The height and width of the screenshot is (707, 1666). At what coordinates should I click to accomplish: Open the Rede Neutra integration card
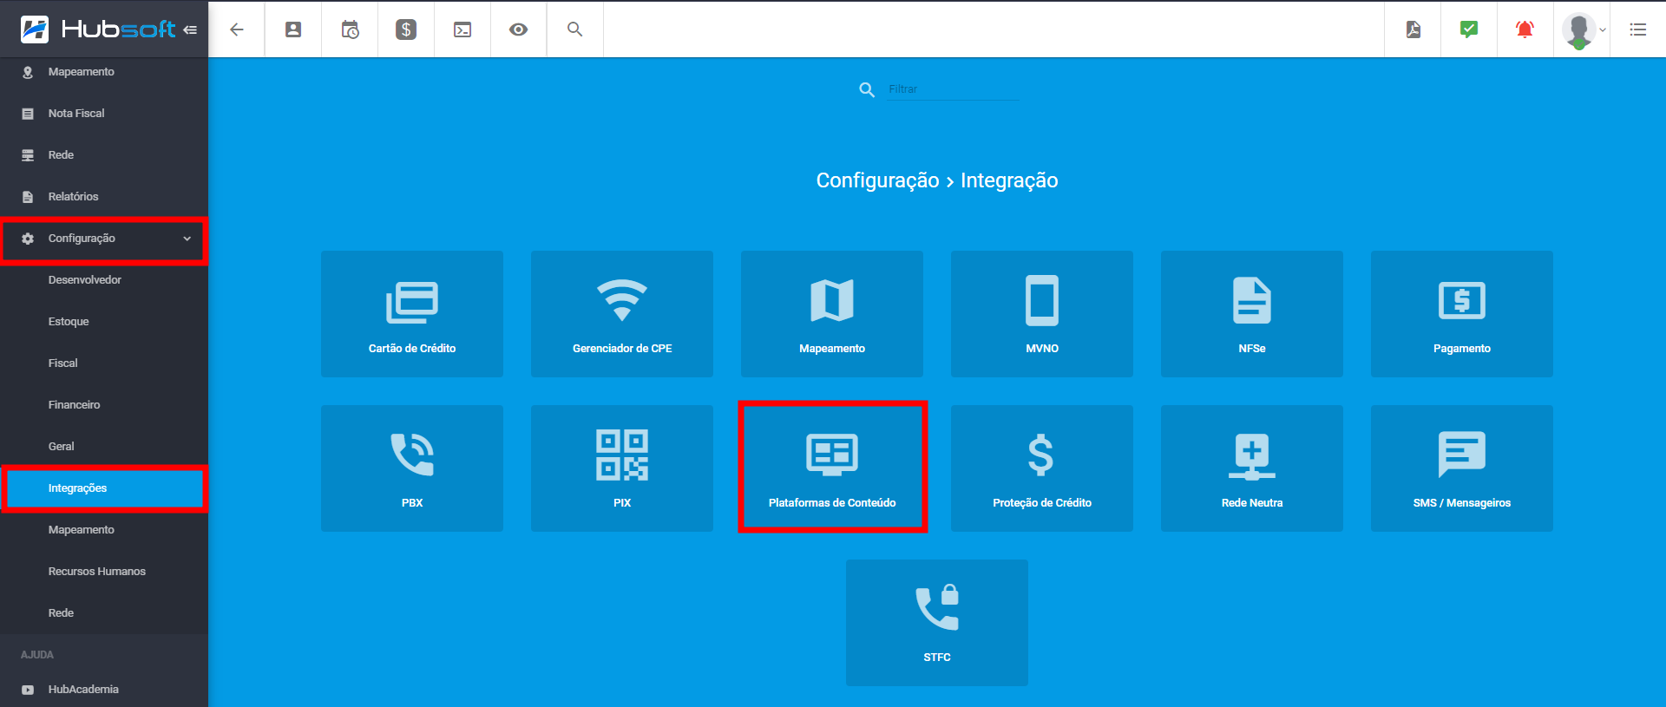click(x=1252, y=468)
